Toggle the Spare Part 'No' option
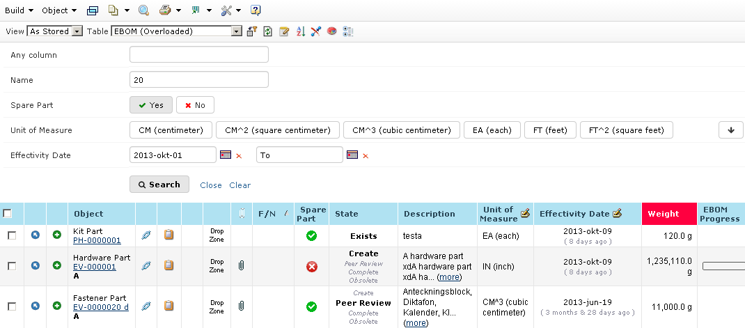This screenshot has height=328, width=745. [x=195, y=105]
